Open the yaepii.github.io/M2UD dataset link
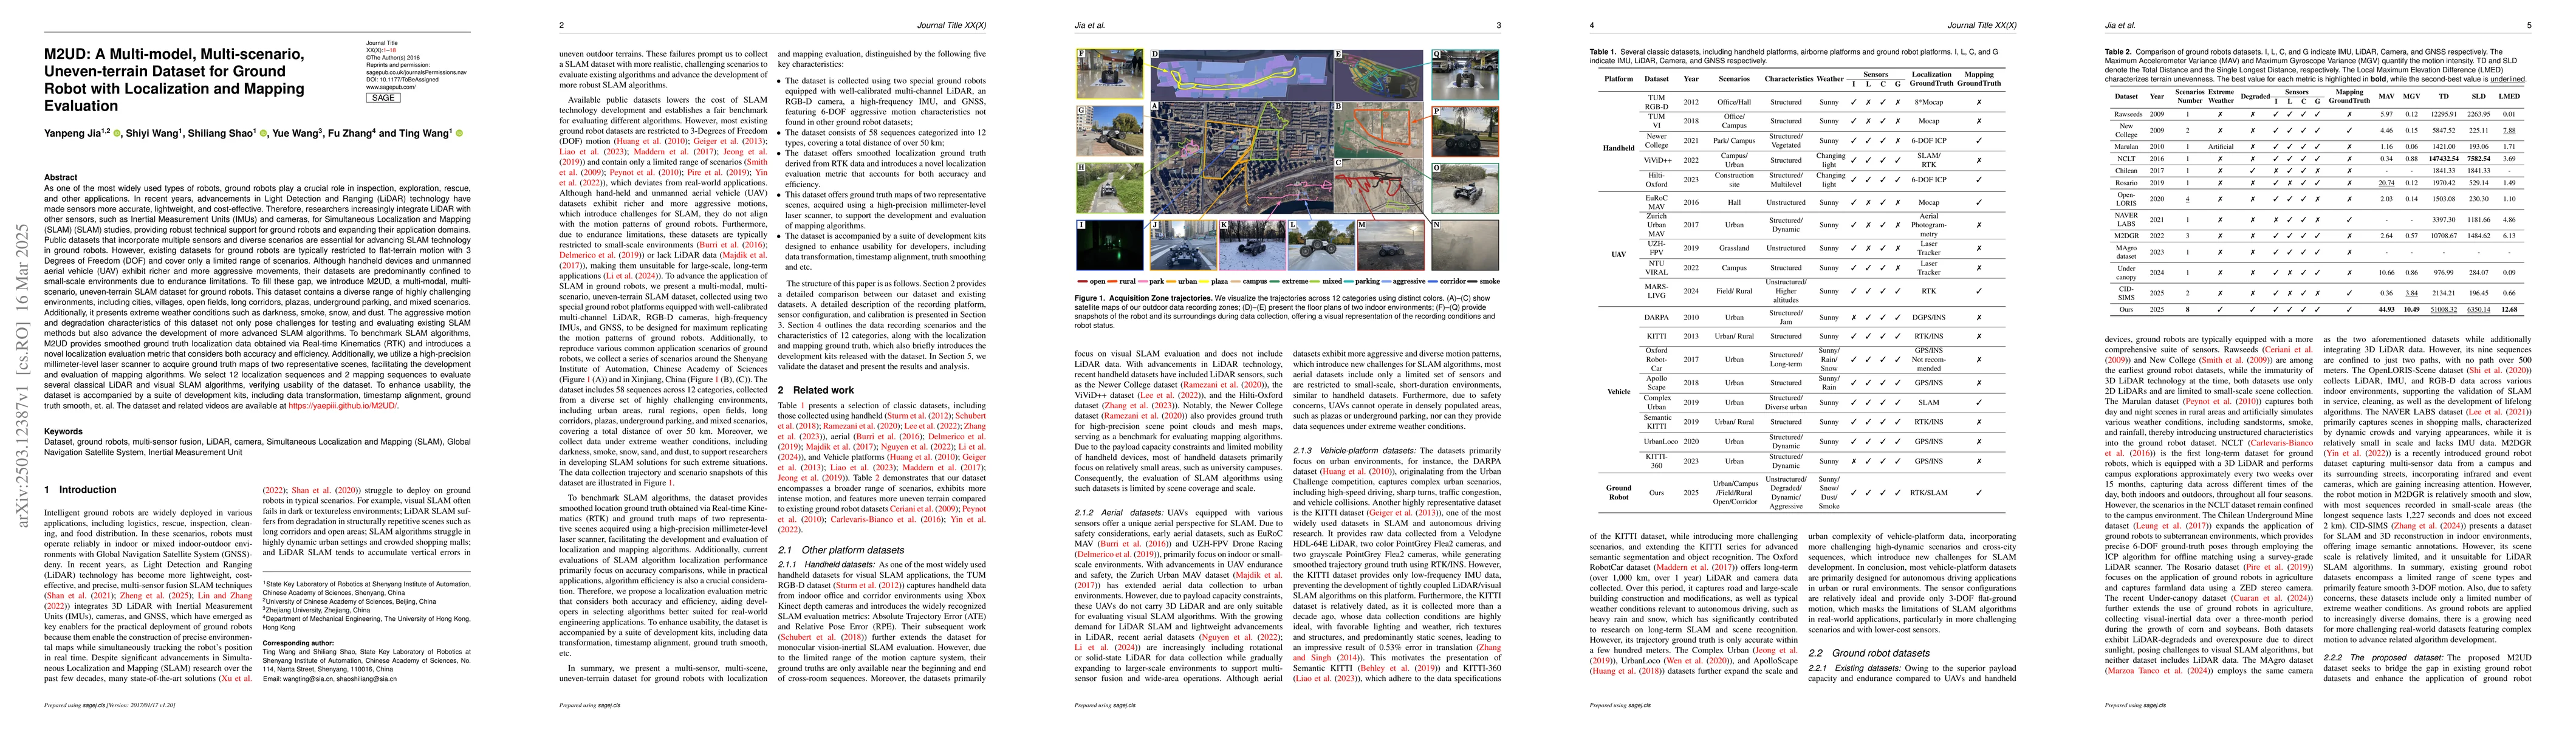 pyautogui.click(x=343, y=405)
